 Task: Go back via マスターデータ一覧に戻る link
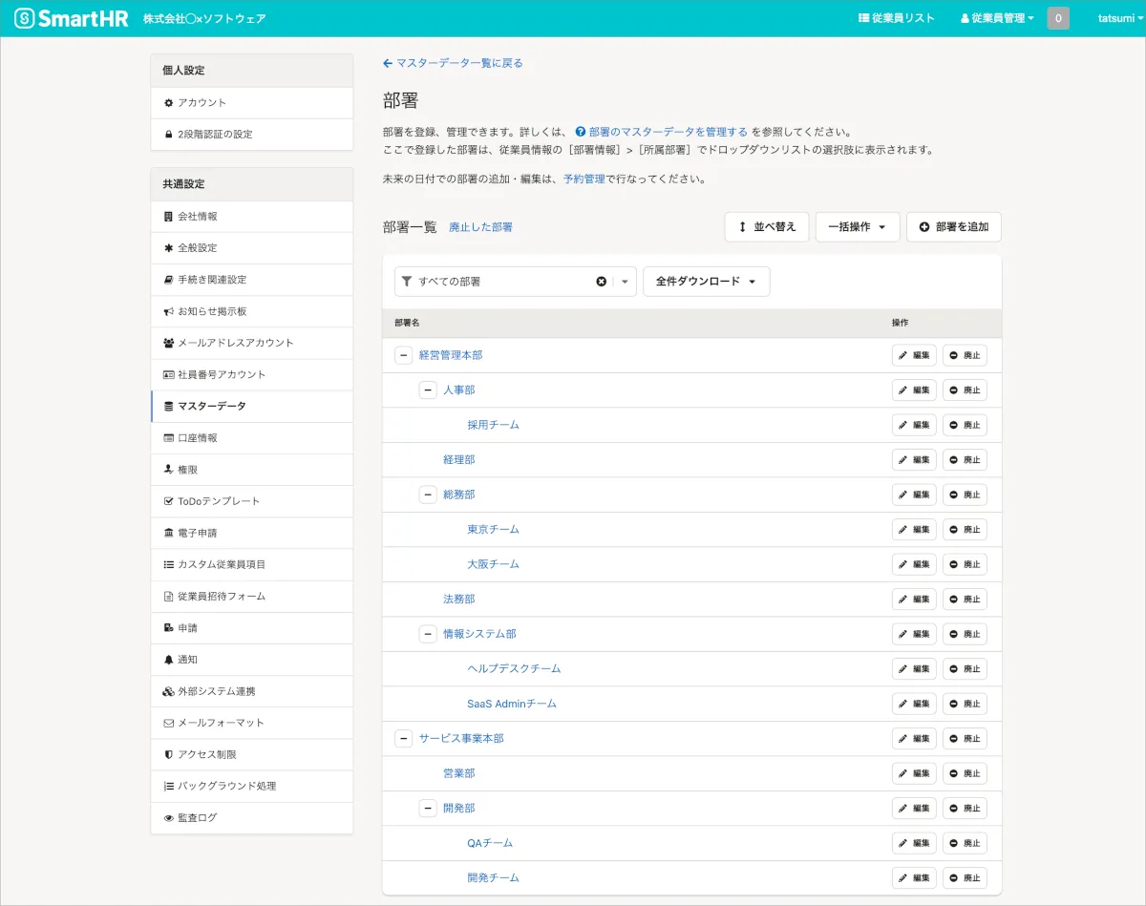pos(453,63)
